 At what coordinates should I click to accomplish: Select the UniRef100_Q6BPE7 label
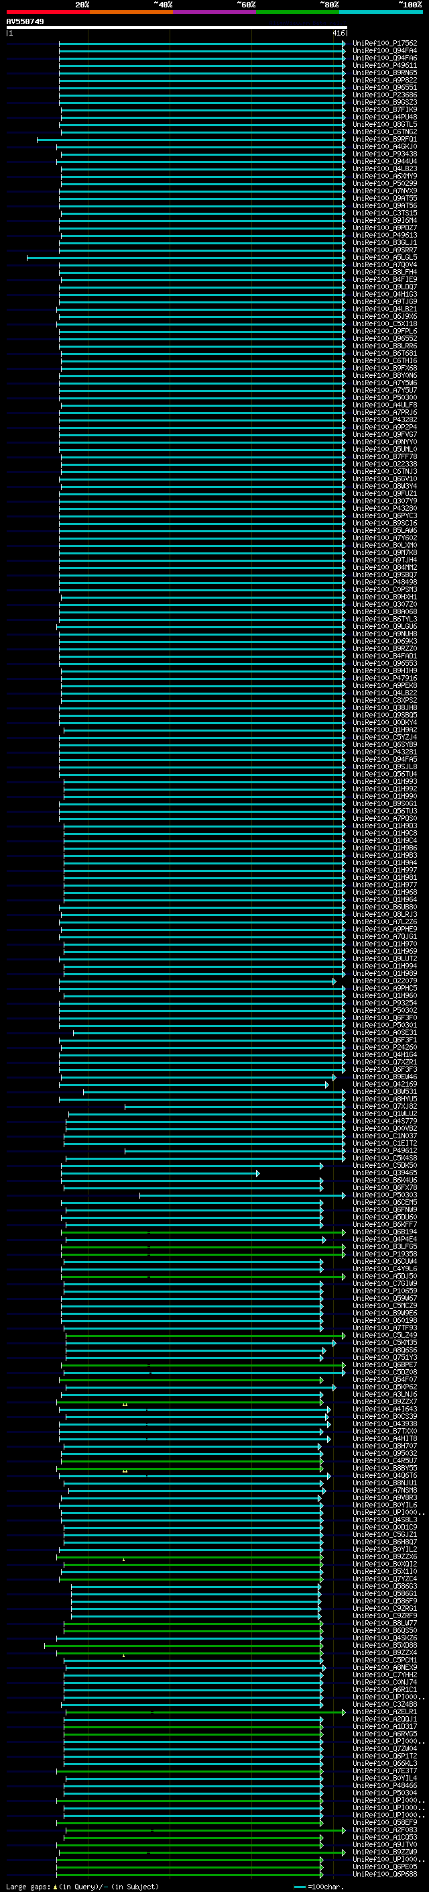pos(385,1364)
